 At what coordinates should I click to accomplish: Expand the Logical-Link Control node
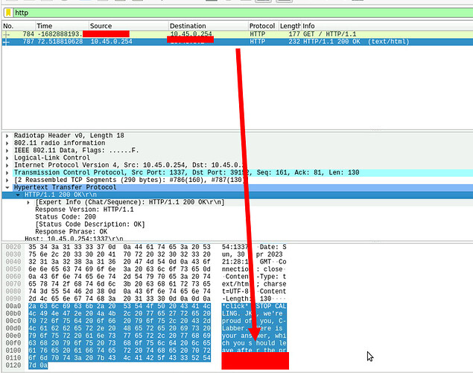(x=7, y=158)
